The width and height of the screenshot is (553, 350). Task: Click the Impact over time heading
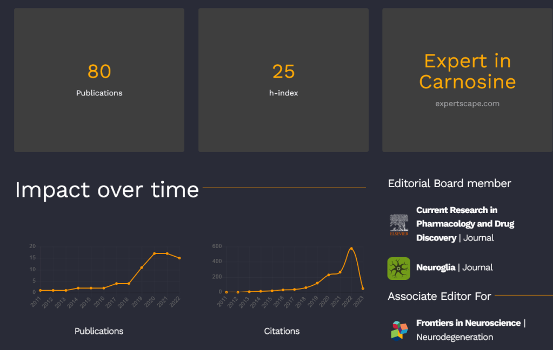tap(107, 190)
